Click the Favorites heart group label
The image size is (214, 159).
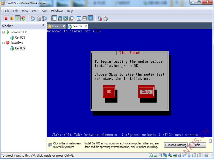17,43
